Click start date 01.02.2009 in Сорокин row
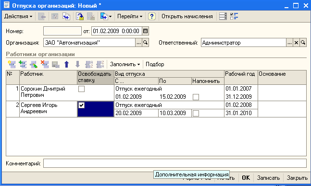Screen dimensions: 311x186 pyautogui.click(x=128, y=97)
